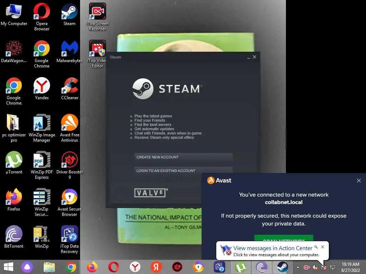Image resolution: width=366 pixels, height=274 pixels.
Task: Select the My Computer desktop icon
Action: tap(14, 14)
